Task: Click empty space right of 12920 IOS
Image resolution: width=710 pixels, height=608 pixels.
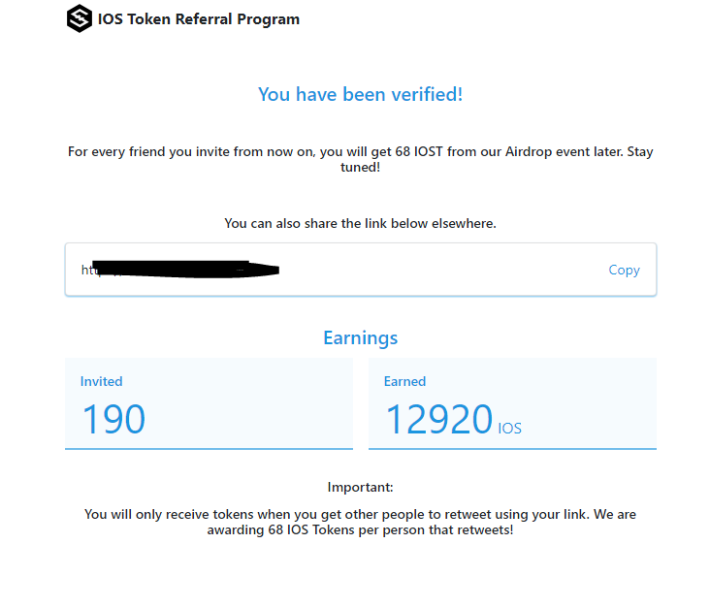Action: 592,419
